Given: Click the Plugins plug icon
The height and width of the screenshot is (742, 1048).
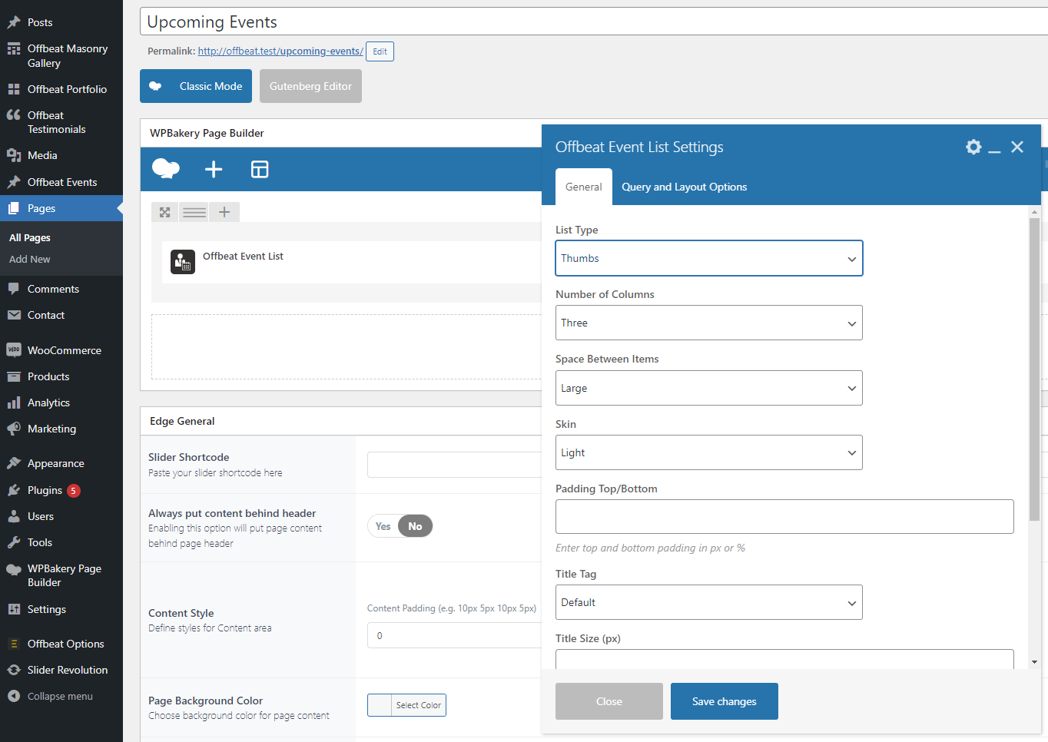Looking at the screenshot, I should [14, 490].
